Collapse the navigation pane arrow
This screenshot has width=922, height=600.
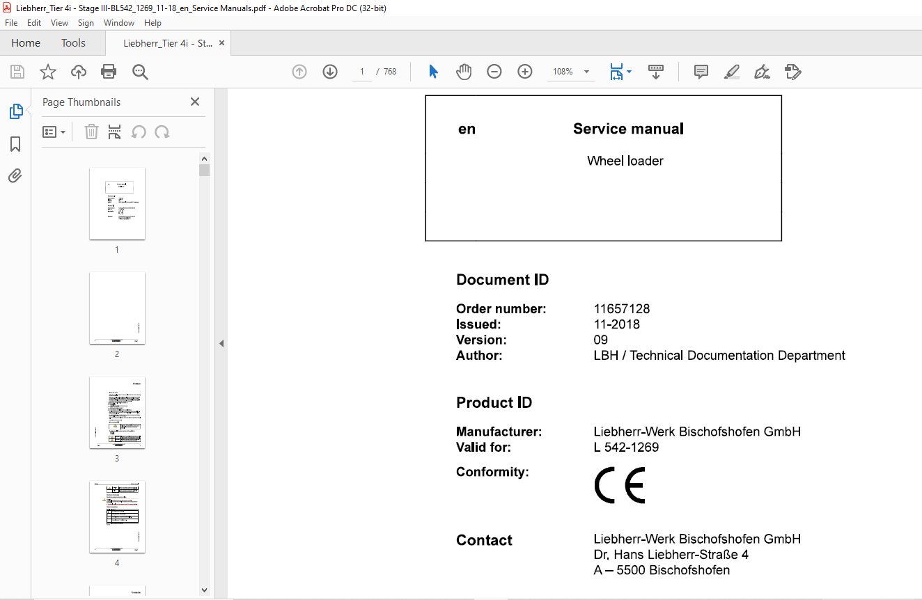pos(221,343)
